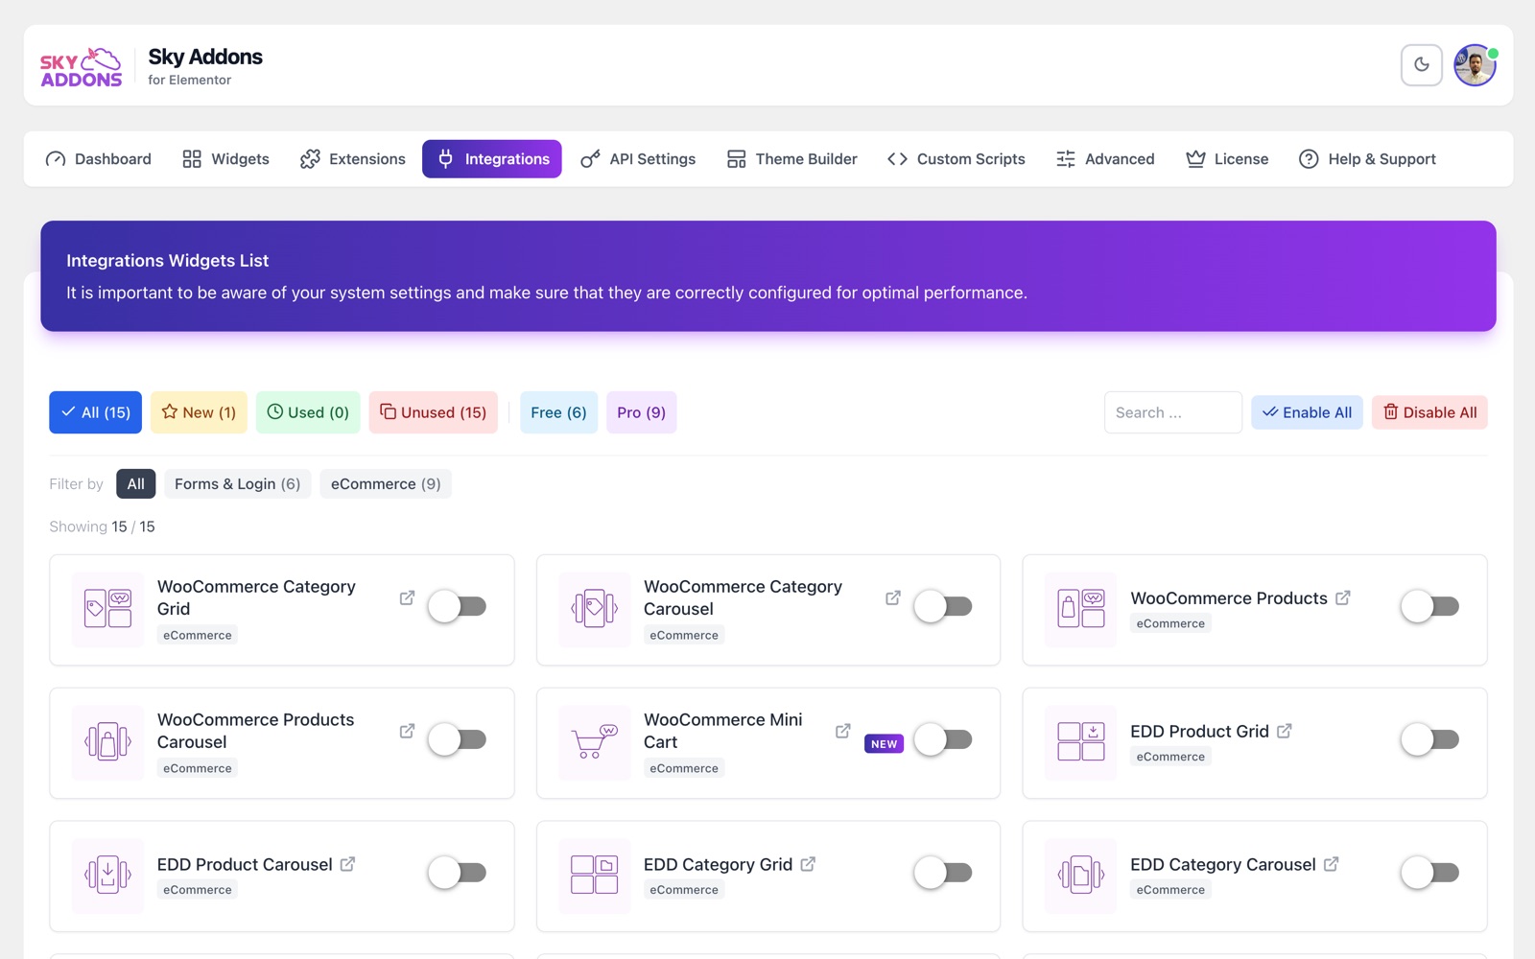The height and width of the screenshot is (959, 1535).
Task: Open external link for EDD Product Grid
Action: point(1285,731)
